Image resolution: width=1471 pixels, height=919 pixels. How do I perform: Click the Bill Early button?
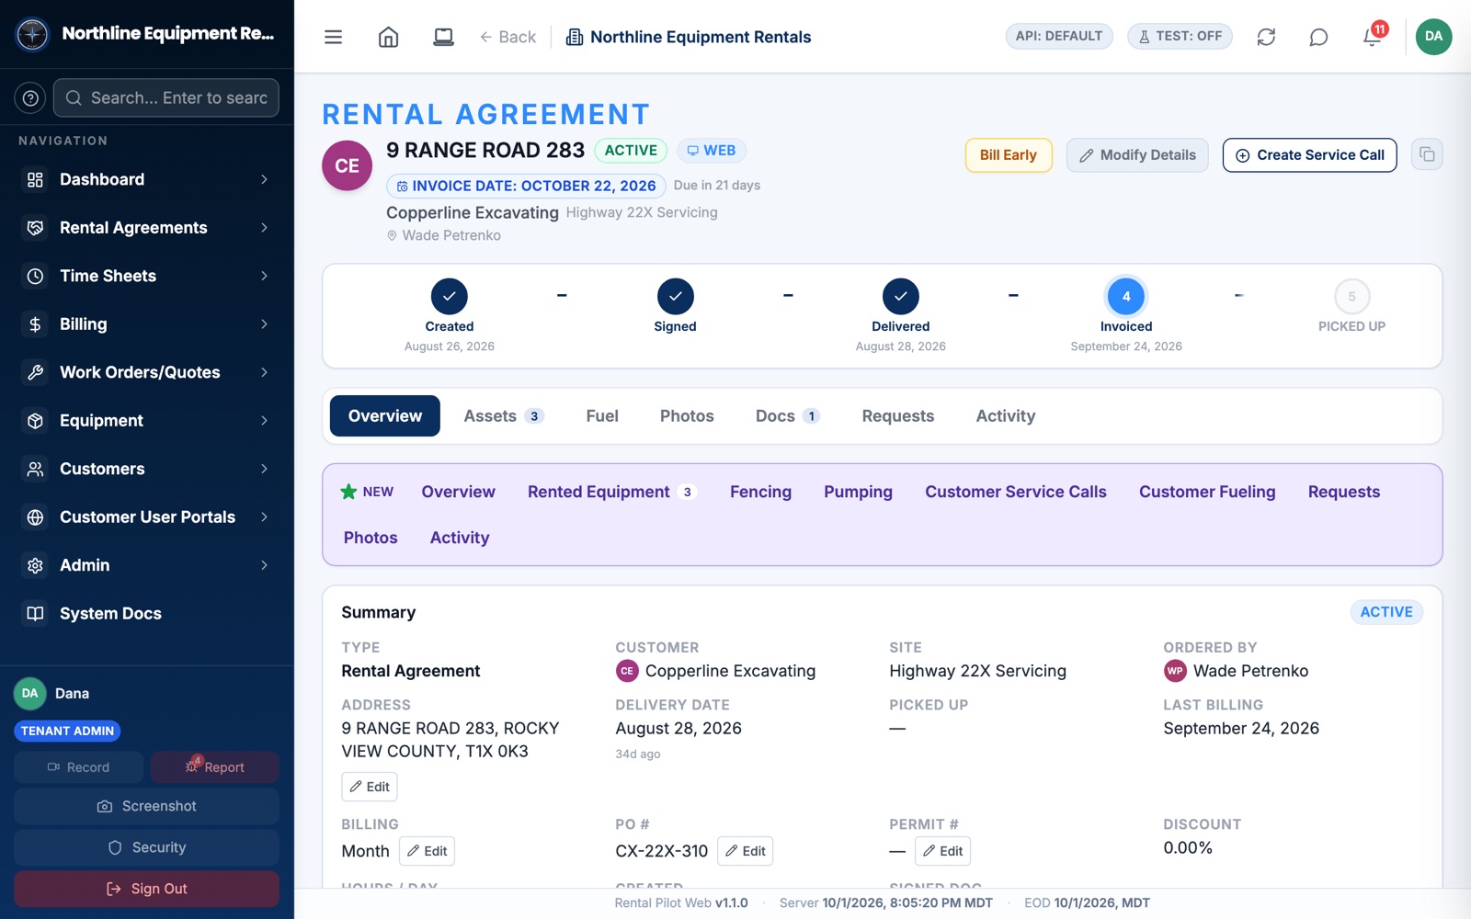coord(1008,155)
